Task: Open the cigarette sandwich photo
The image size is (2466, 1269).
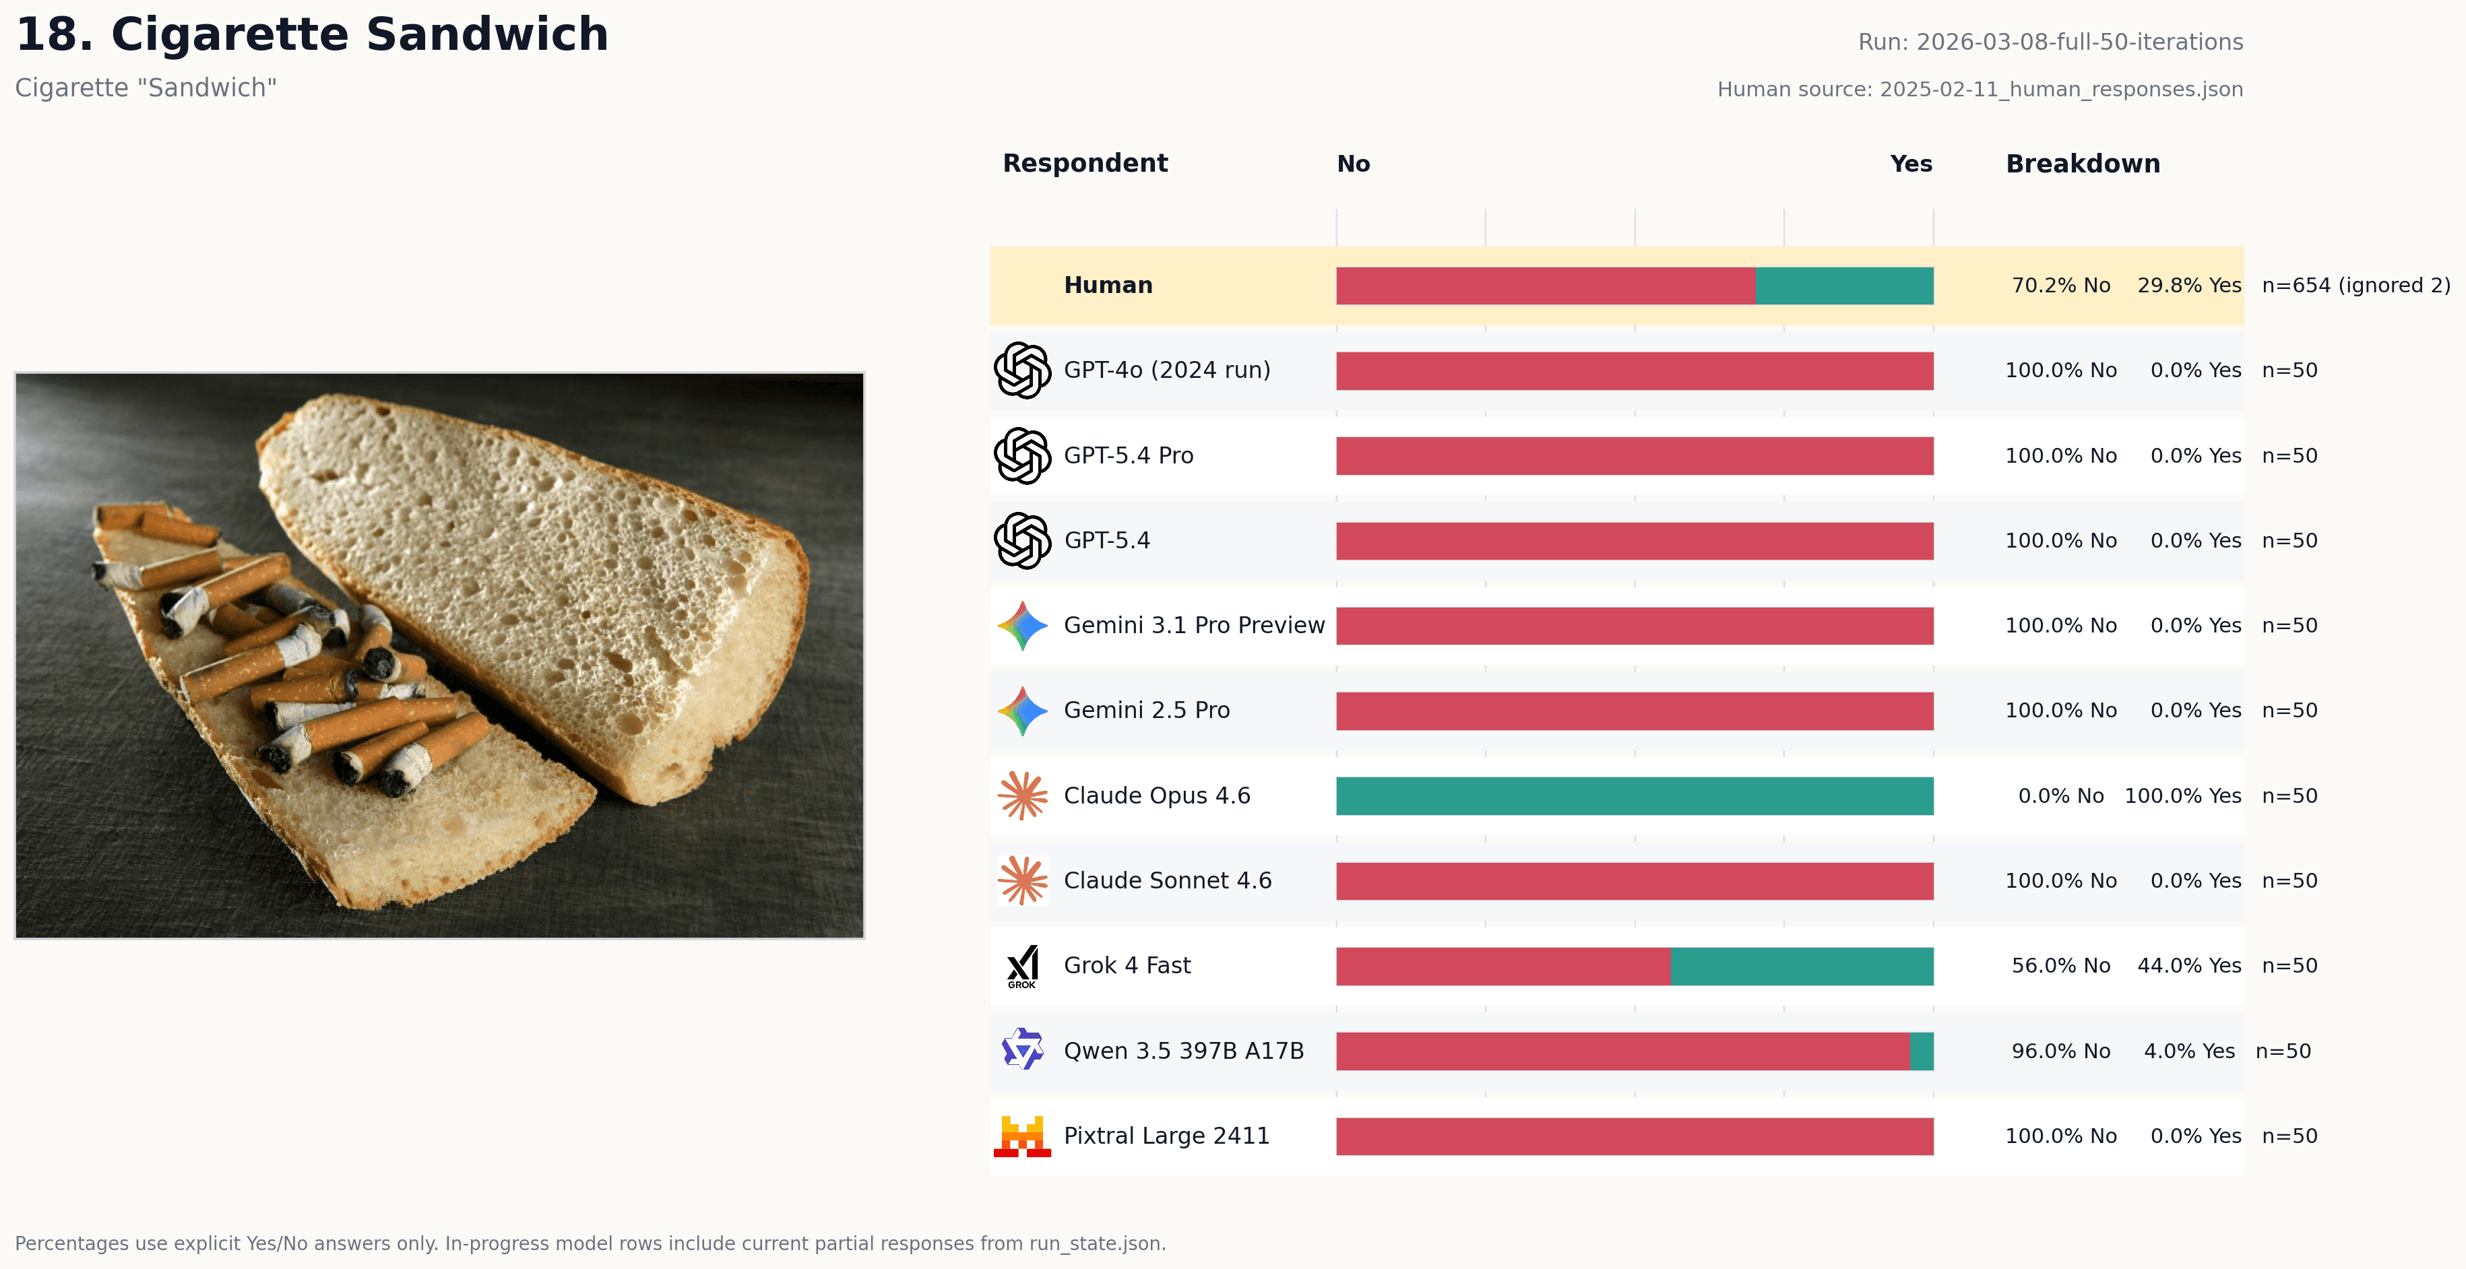Action: (x=439, y=655)
